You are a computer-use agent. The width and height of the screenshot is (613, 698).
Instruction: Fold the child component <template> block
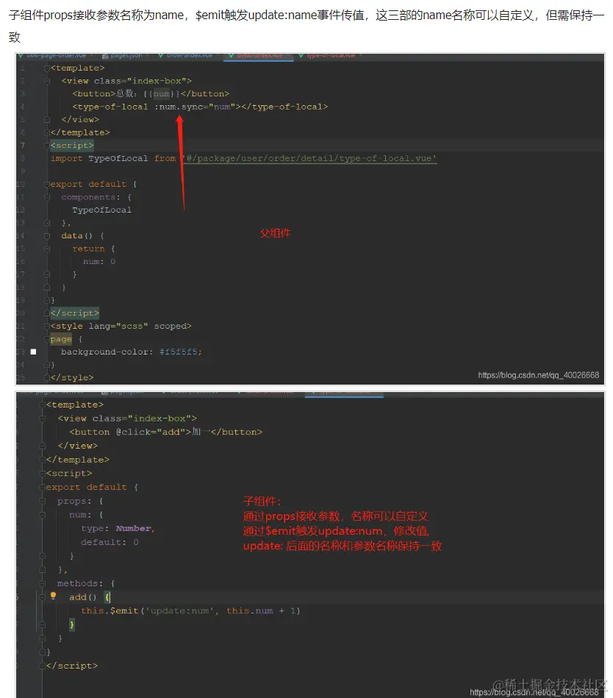pyautogui.click(x=43, y=405)
